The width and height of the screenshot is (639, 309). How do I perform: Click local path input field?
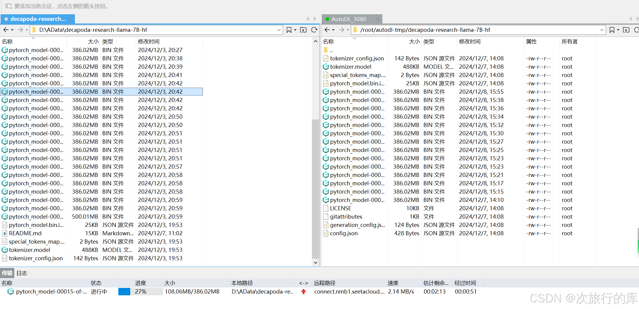(x=156, y=30)
